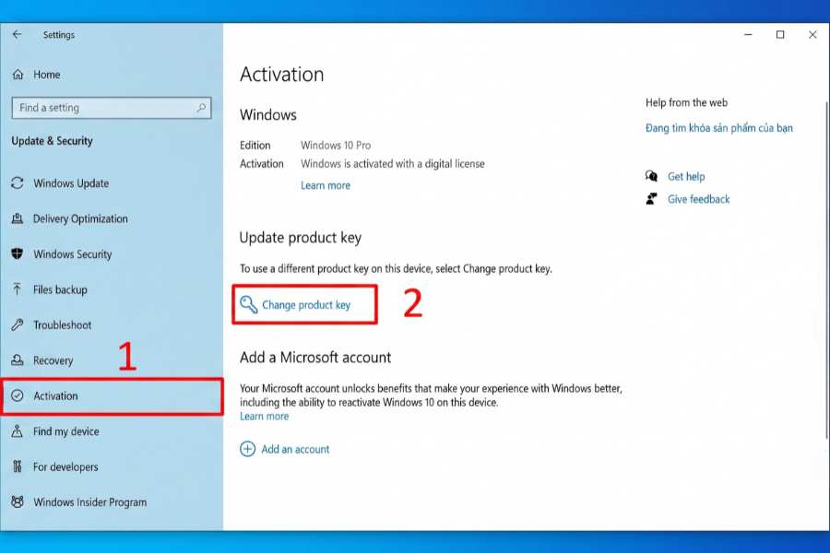This screenshot has height=553, width=830.
Task: Click the Windows Security shield icon
Action: coord(17,254)
